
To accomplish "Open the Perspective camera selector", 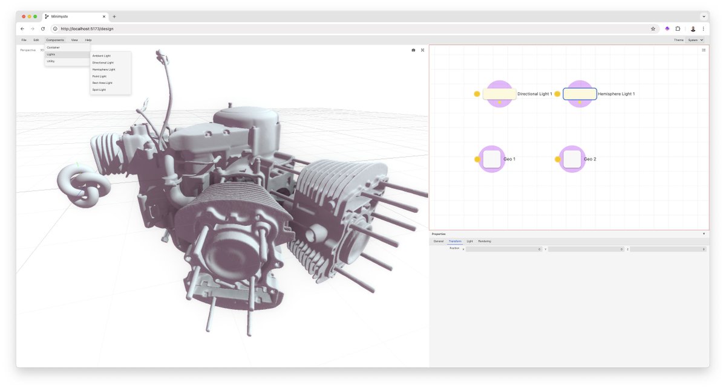I will (x=28, y=50).
